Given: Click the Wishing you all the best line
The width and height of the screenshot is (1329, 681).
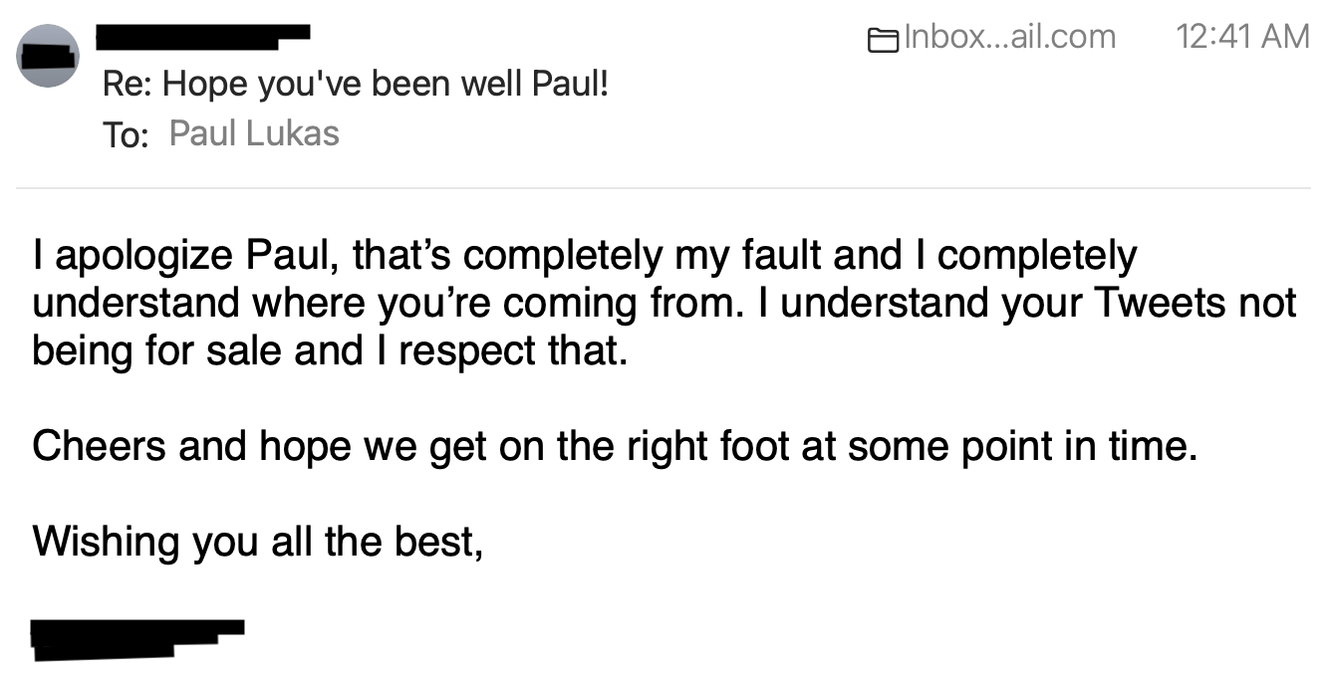Looking at the screenshot, I should coord(258,542).
